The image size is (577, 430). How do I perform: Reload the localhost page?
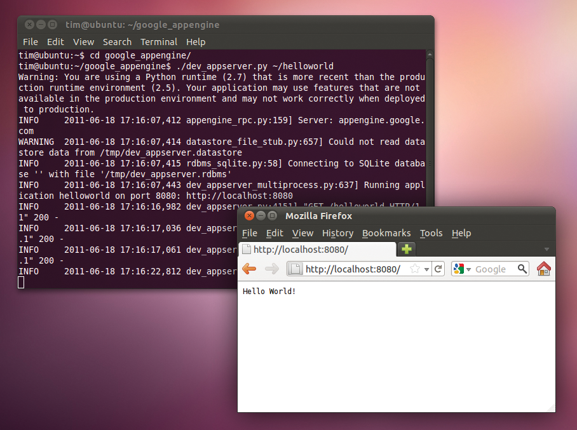(x=439, y=268)
